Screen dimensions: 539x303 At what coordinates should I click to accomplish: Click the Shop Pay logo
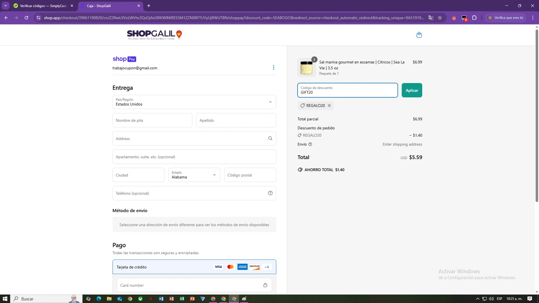(x=124, y=59)
